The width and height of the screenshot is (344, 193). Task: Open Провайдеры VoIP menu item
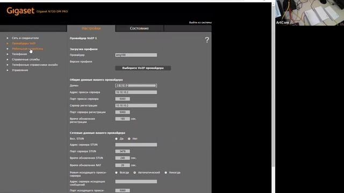pyautogui.click(x=24, y=43)
